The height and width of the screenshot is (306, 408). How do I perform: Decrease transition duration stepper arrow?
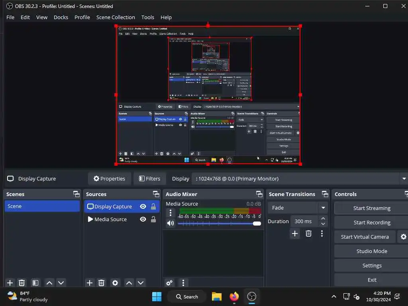323,224
